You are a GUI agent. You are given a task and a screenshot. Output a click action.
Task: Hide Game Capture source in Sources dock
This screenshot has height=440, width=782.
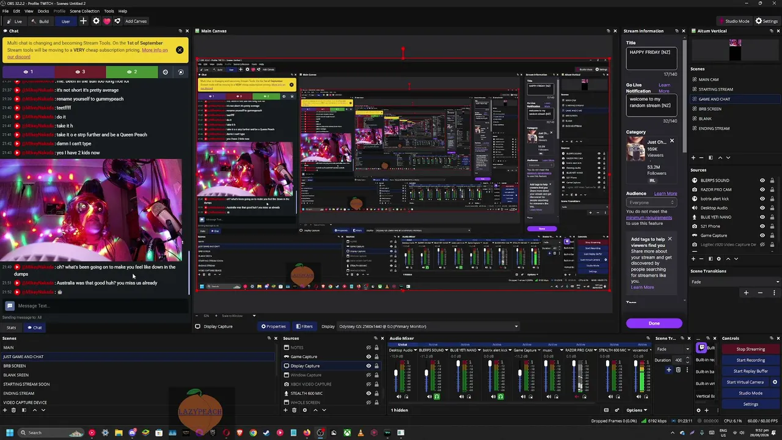(x=368, y=356)
